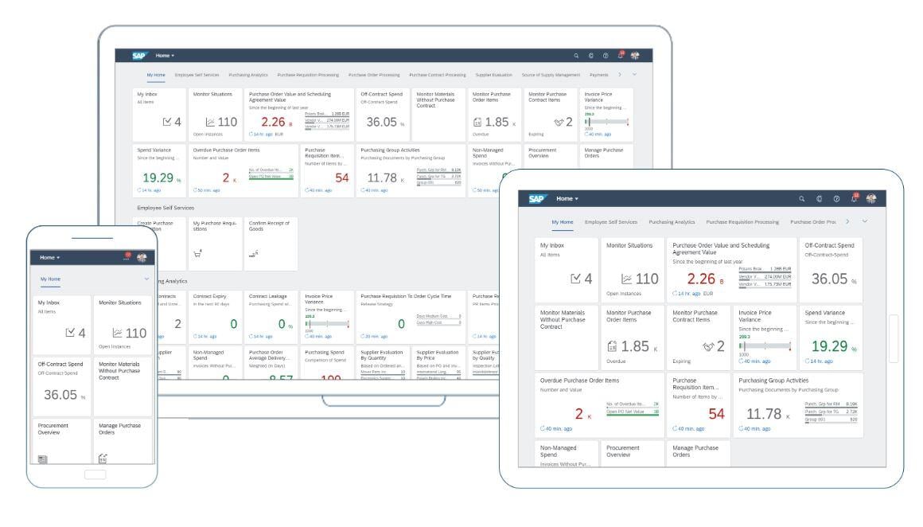Click the CoPilot icon beside search on tablet
Screen dimensions: 923x527
819,199
